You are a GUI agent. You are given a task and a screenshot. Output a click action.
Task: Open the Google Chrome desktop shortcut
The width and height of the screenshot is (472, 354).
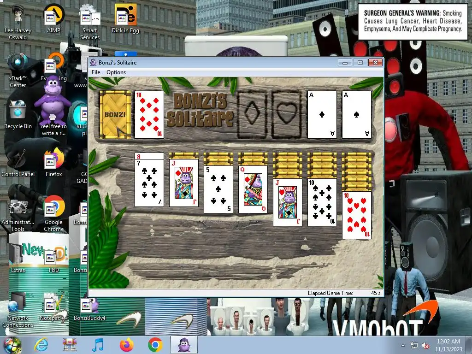pyautogui.click(x=53, y=214)
